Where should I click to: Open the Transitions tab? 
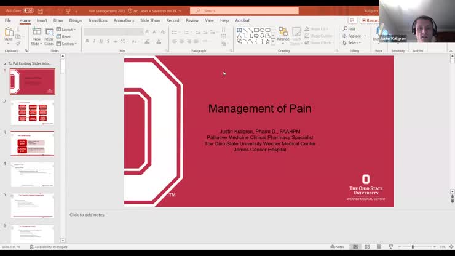[x=98, y=20]
